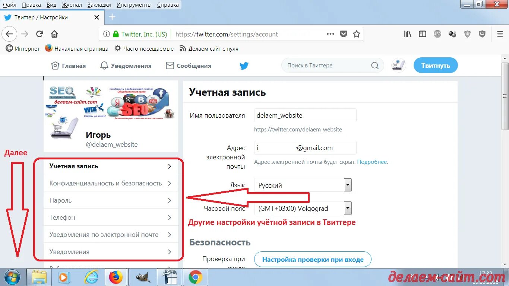Open the Firefox library icon
Image resolution: width=509 pixels, height=286 pixels.
point(408,34)
